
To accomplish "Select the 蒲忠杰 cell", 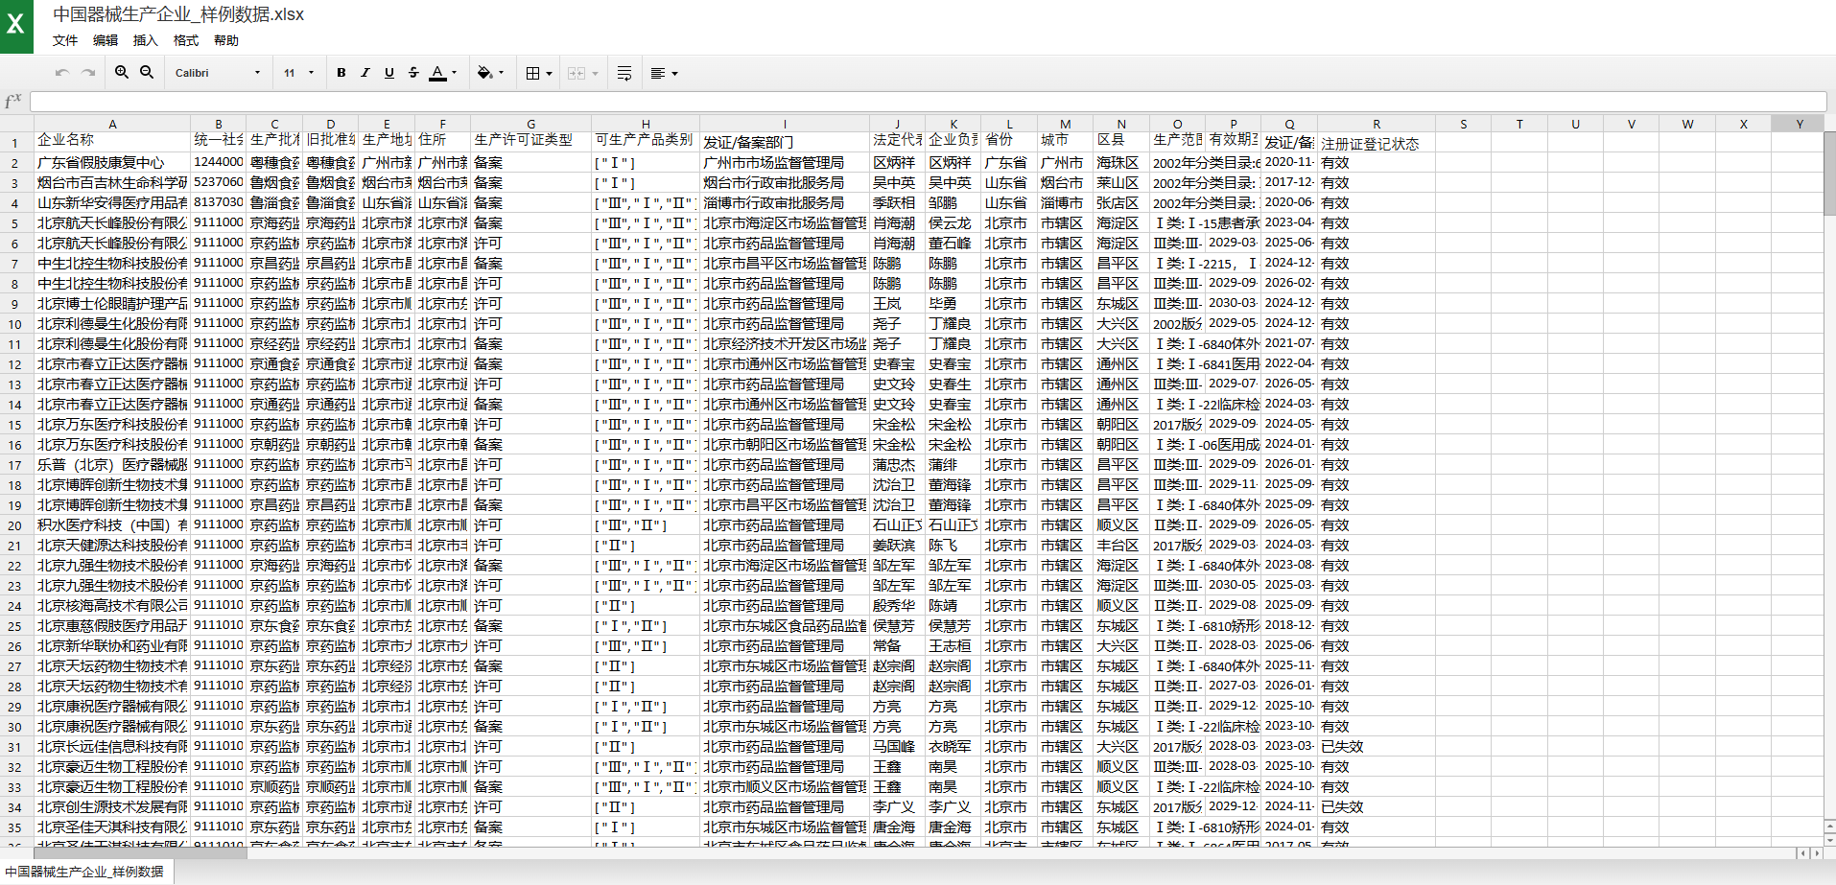I will point(897,465).
